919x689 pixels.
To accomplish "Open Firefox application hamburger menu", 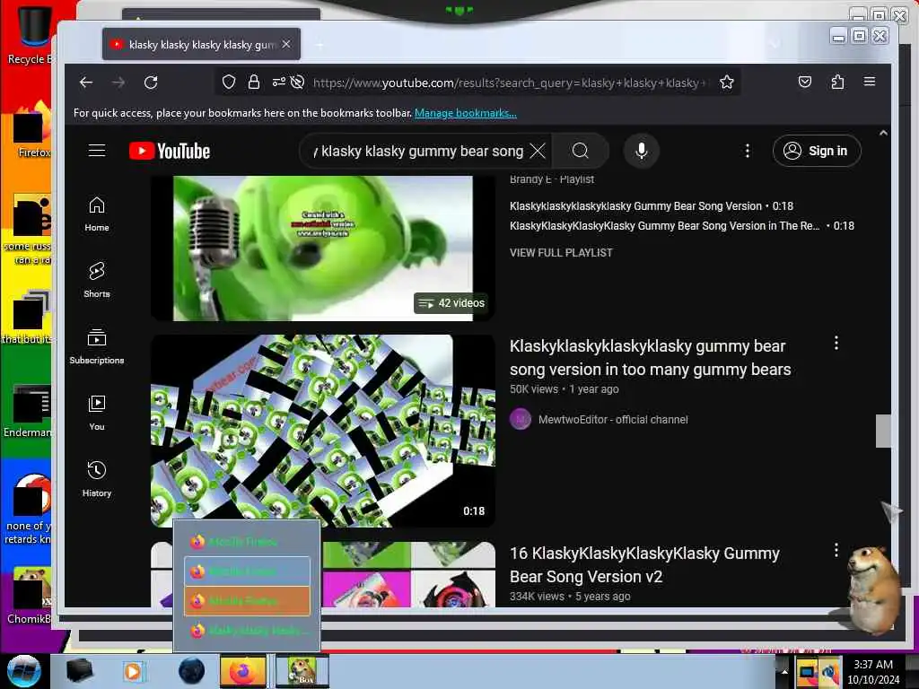I will pyautogui.click(x=869, y=82).
